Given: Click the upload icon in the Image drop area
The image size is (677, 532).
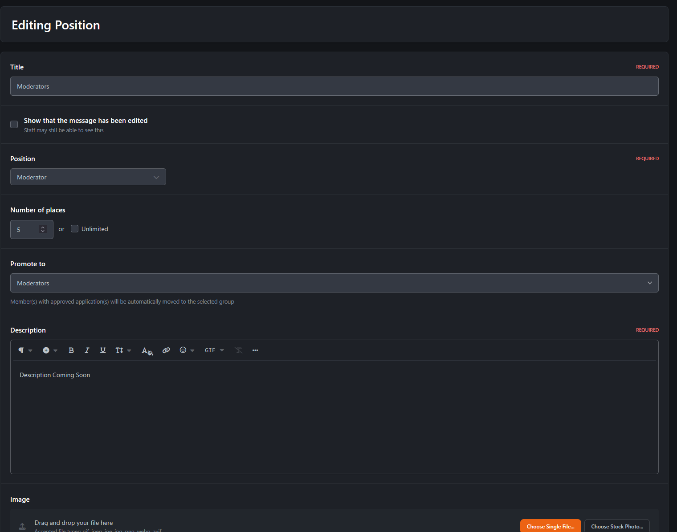Looking at the screenshot, I should [x=22, y=526].
